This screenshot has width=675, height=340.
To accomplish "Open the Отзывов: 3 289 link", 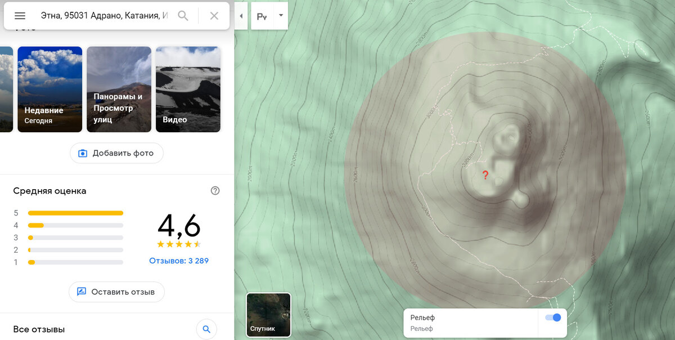I will tap(179, 261).
